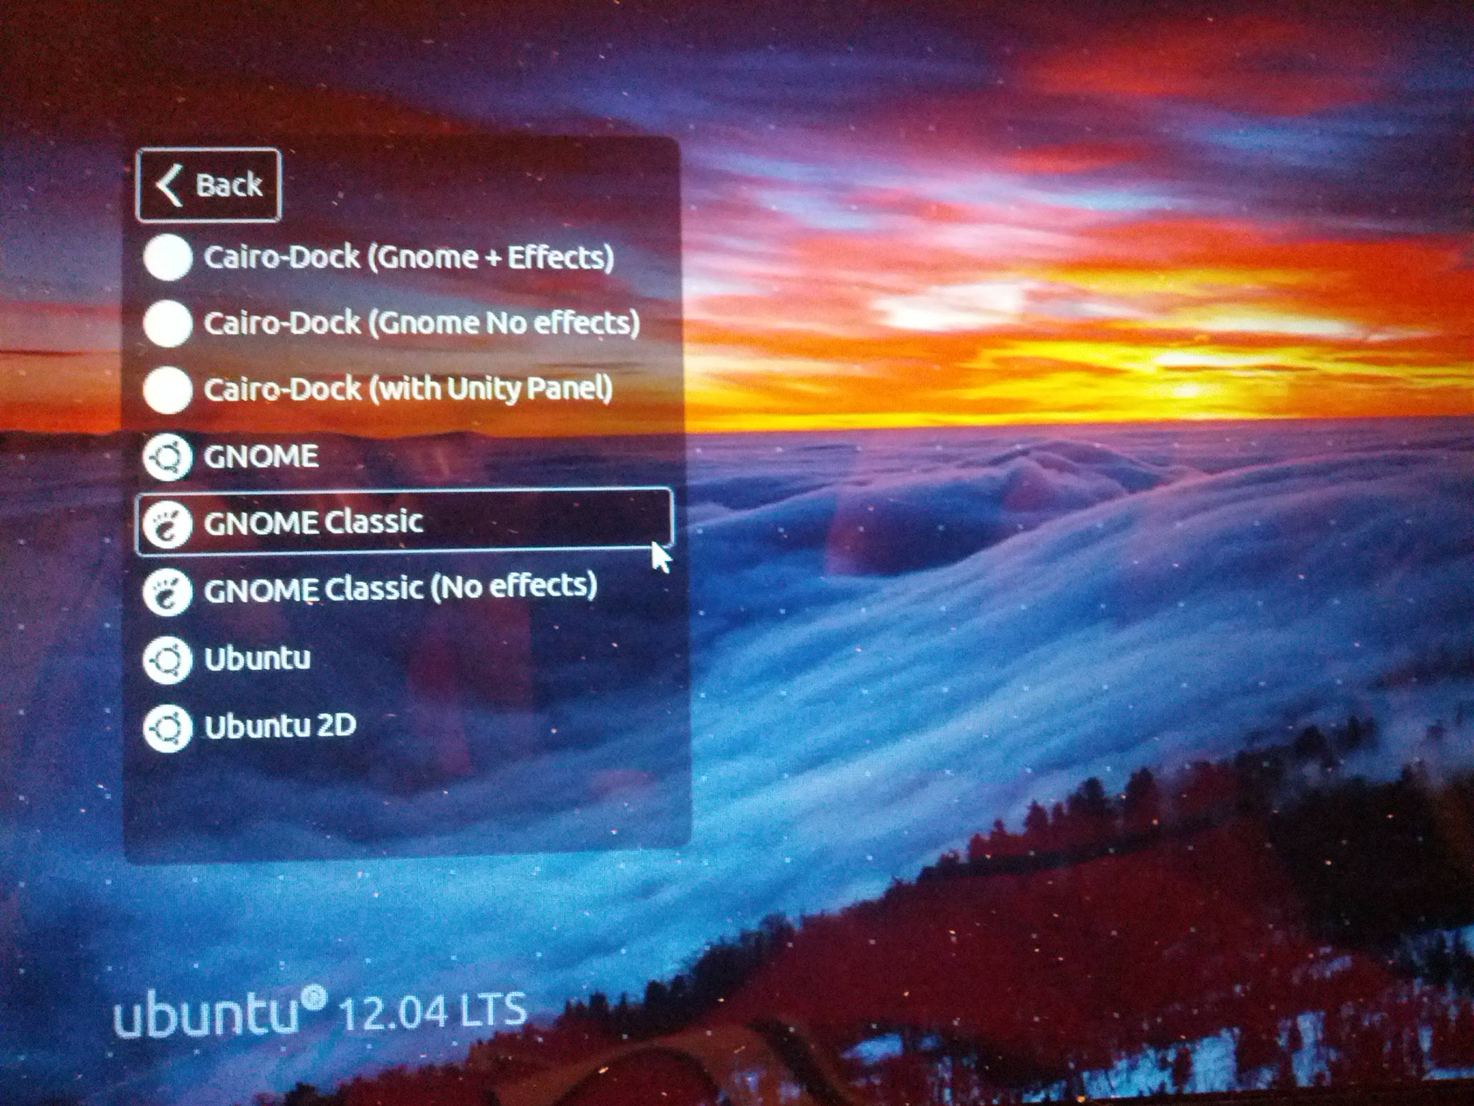Screen dimensions: 1474x1106
Task: Click the icon beside Cairo-Dock (Gnome No effects)
Action: coord(167,323)
